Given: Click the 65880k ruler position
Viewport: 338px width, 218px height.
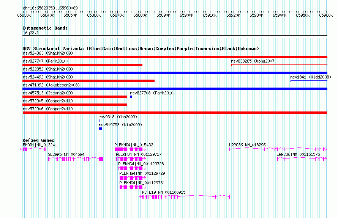Looking at the screenshot, I should (x=140, y=15).
